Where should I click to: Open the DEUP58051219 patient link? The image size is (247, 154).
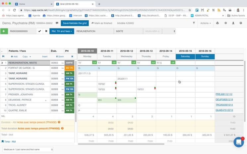pos(224,99)
